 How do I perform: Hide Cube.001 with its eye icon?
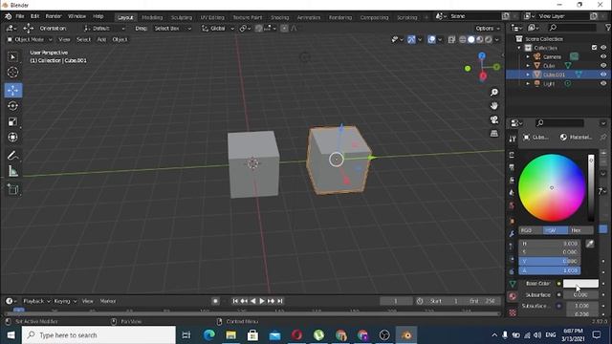[603, 75]
